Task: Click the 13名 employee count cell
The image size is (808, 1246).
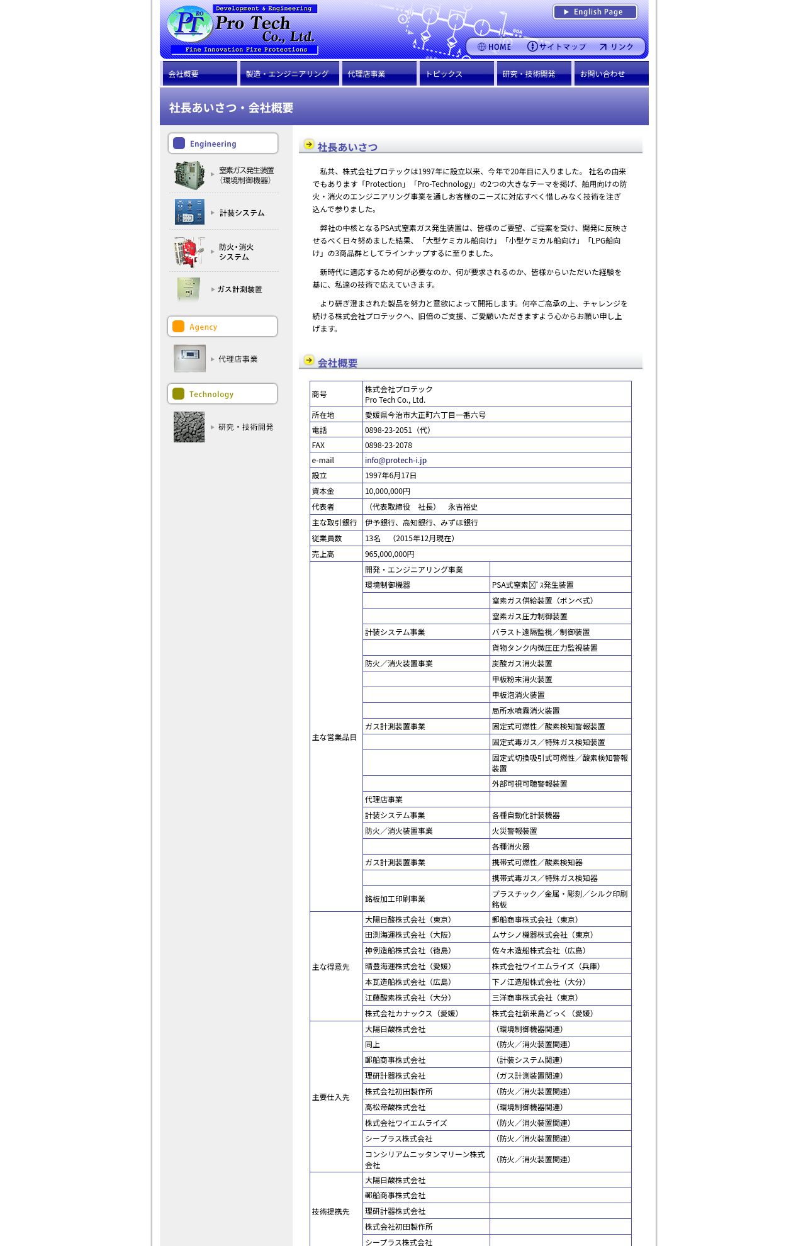Action: point(497,538)
